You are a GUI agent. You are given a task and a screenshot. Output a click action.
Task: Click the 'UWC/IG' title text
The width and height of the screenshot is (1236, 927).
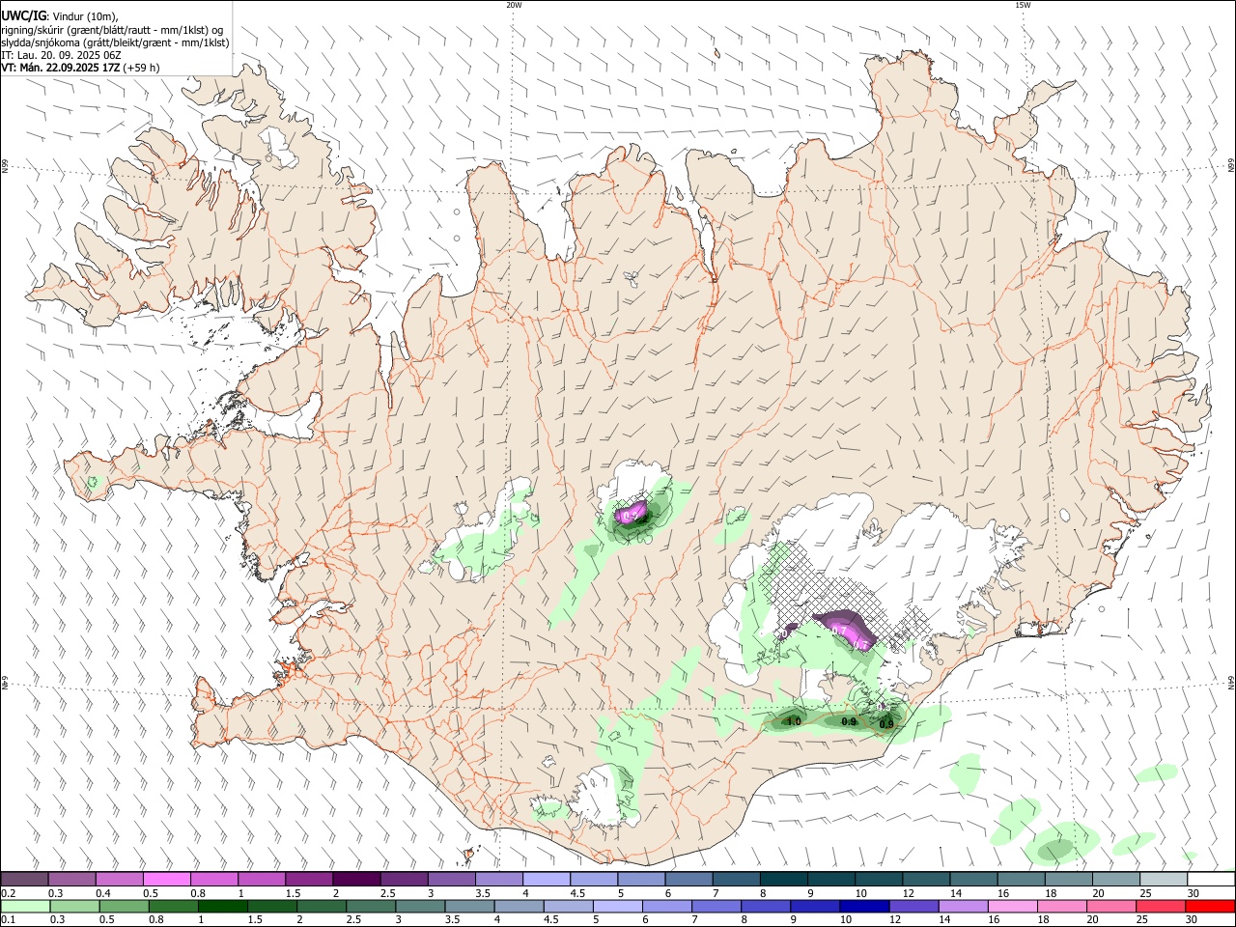coord(23,15)
